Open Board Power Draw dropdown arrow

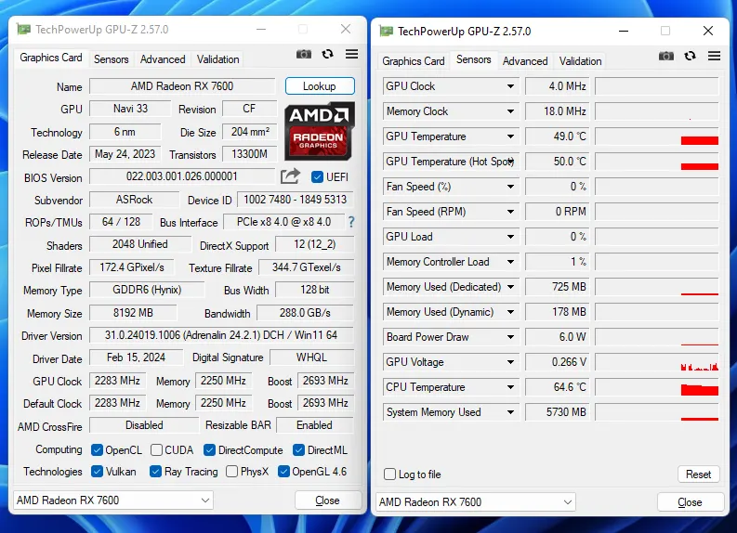pyautogui.click(x=510, y=337)
